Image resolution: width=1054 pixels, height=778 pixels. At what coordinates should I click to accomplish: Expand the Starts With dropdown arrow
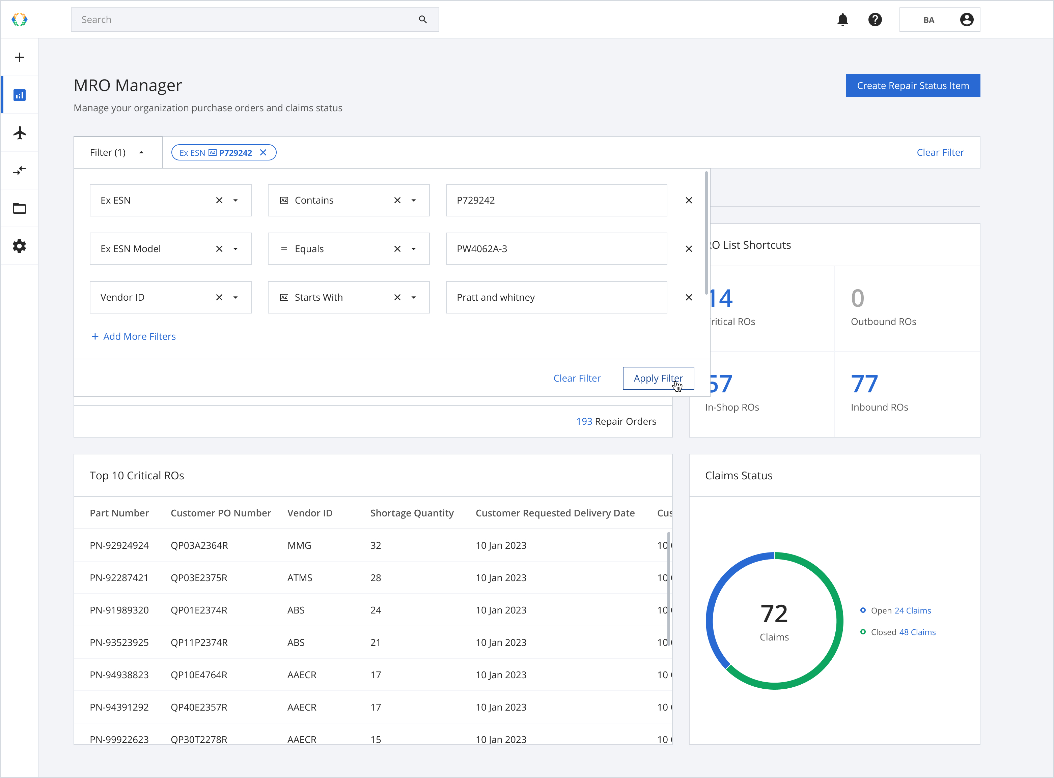coord(414,297)
